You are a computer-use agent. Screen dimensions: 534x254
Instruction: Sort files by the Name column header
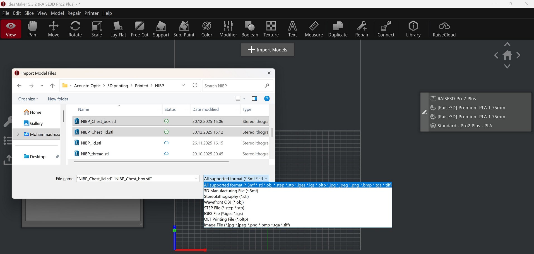coord(84,109)
